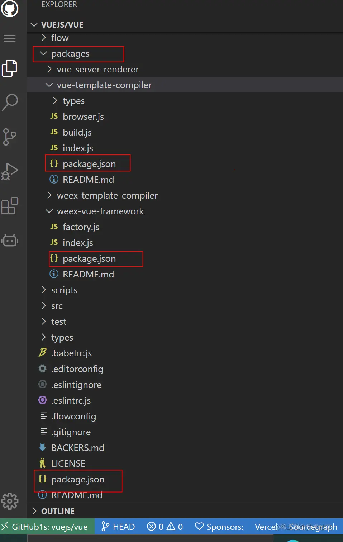
Task: Open root-level package.json file
Action: pyautogui.click(x=185, y=479)
